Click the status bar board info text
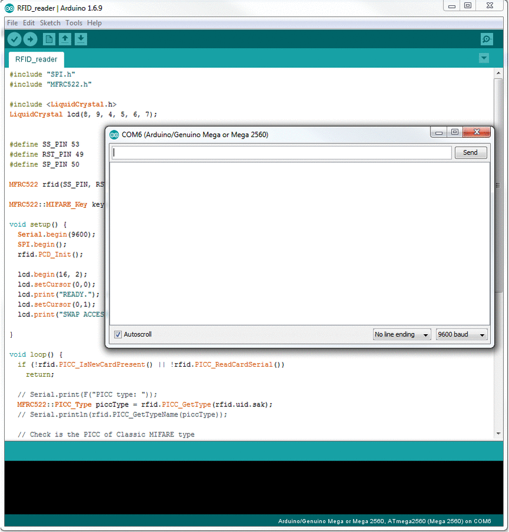This screenshot has width=509, height=532. pyautogui.click(x=384, y=521)
